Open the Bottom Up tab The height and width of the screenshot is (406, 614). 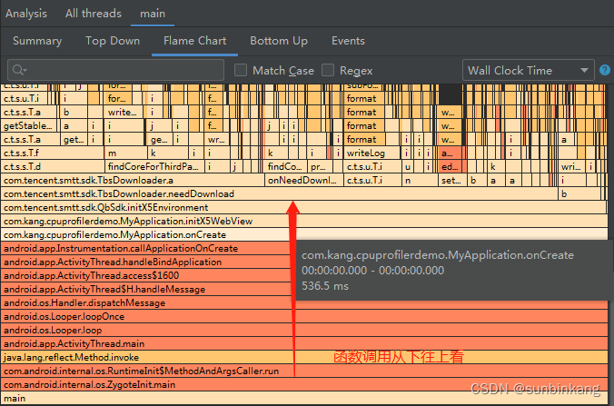pos(279,41)
